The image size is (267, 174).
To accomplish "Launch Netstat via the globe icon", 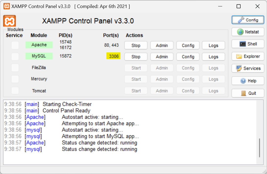I will click(x=248, y=32).
